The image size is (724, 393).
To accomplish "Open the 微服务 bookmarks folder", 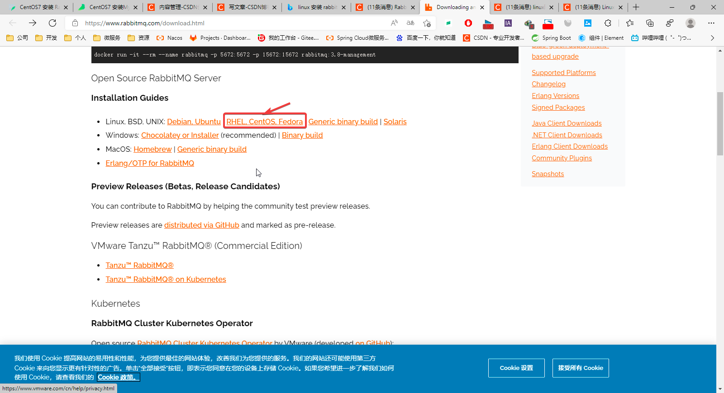I will [x=107, y=38].
